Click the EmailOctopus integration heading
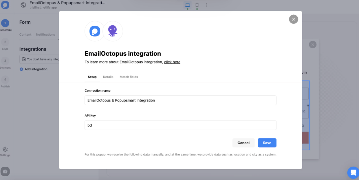This screenshot has width=359, height=180. click(123, 54)
